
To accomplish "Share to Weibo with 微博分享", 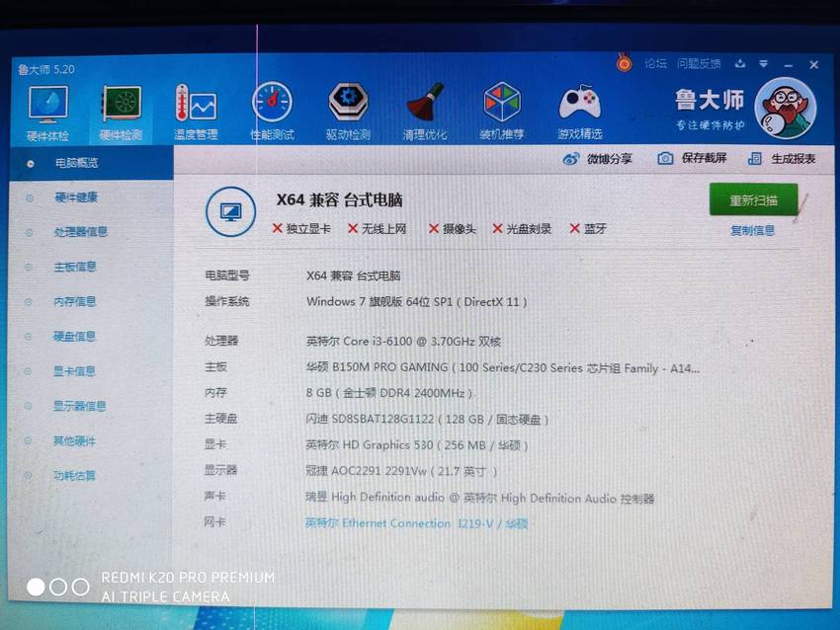I will (x=597, y=158).
